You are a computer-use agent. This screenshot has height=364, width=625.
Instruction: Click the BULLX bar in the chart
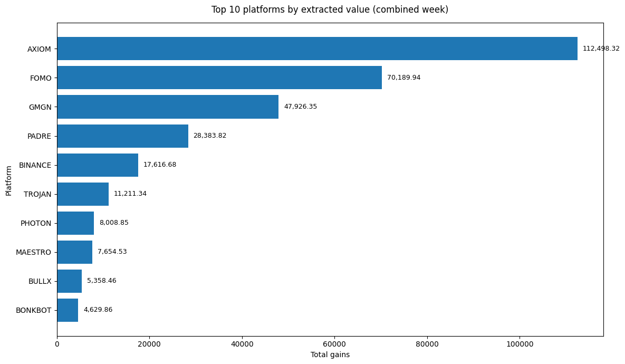pos(69,281)
